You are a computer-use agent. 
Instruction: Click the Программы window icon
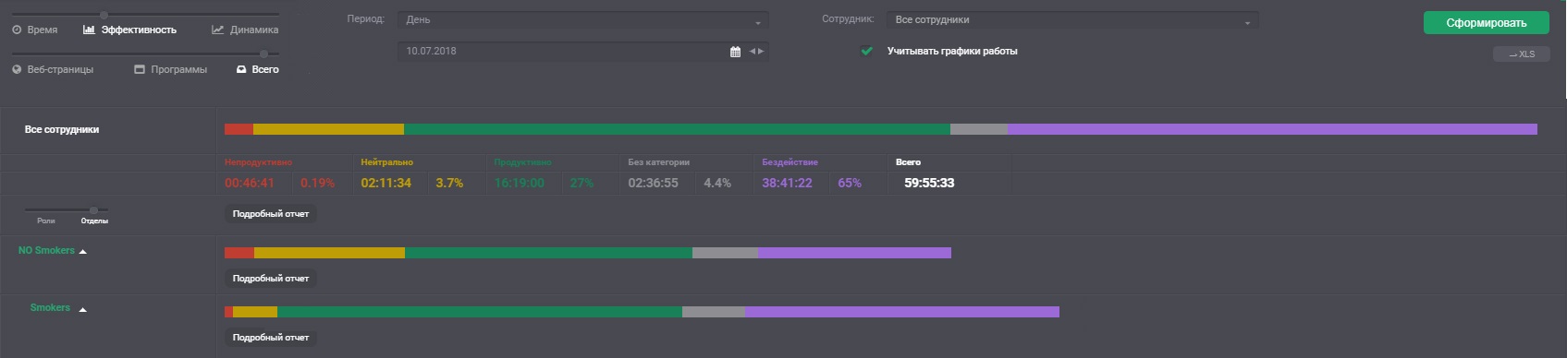point(140,69)
